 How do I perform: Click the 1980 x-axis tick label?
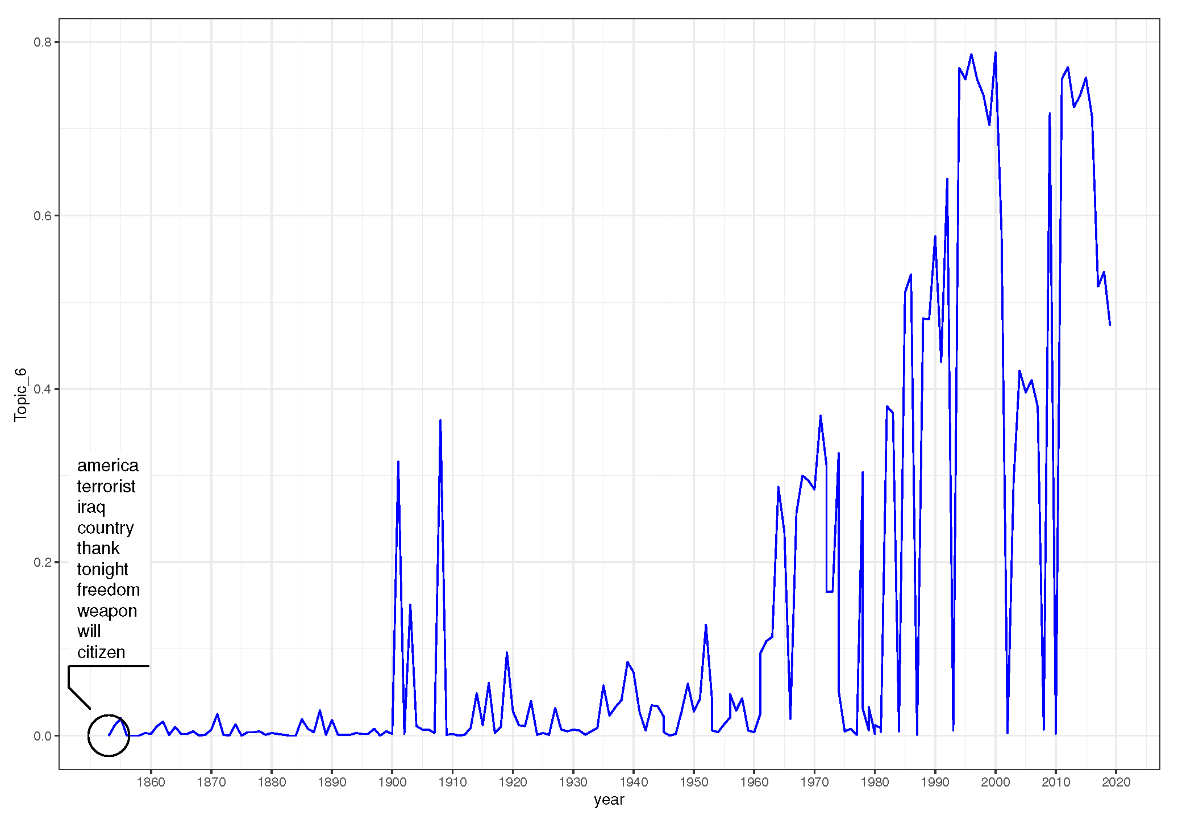(x=875, y=783)
